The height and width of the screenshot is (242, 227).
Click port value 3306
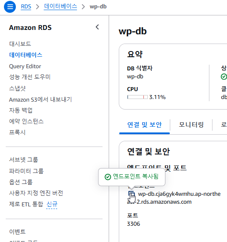[133, 224]
